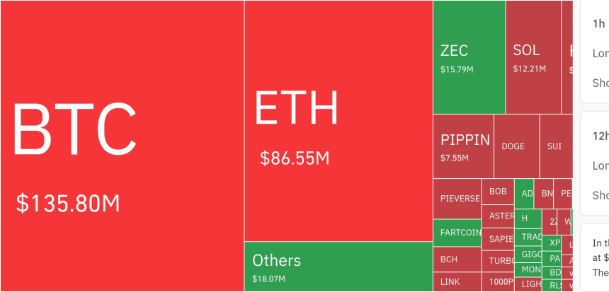Select the ETH $86.55M heatmap block
Image resolution: width=609 pixels, height=292 pixels.
click(x=338, y=120)
